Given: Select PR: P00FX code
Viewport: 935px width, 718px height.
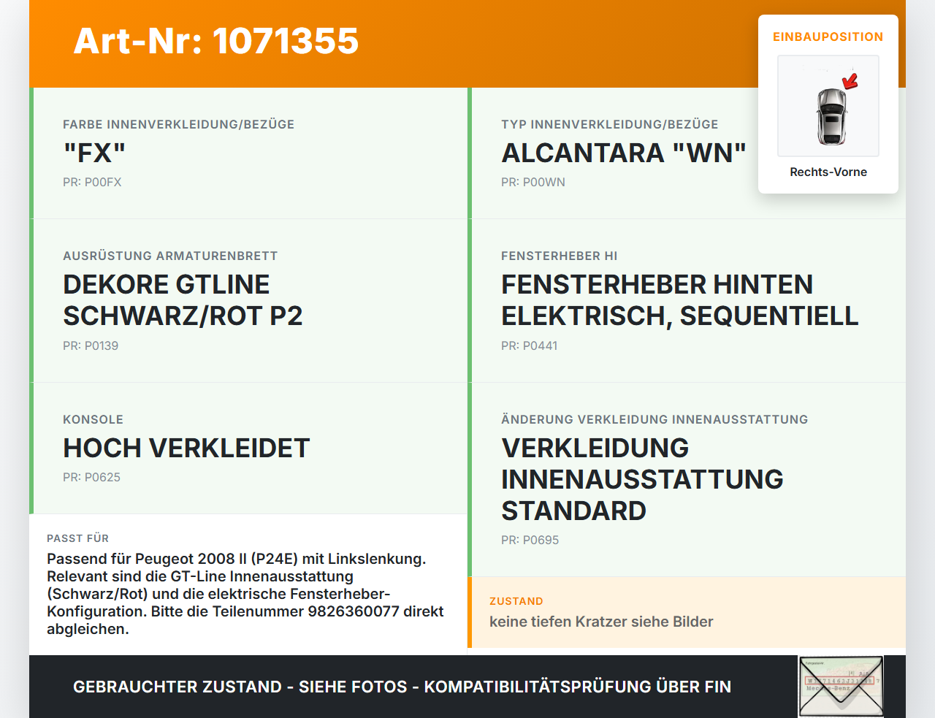Looking at the screenshot, I should click(x=92, y=182).
